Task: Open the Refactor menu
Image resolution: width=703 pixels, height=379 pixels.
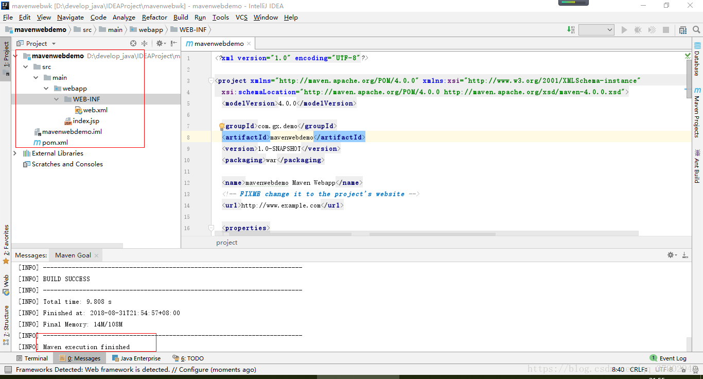Action: 154,17
